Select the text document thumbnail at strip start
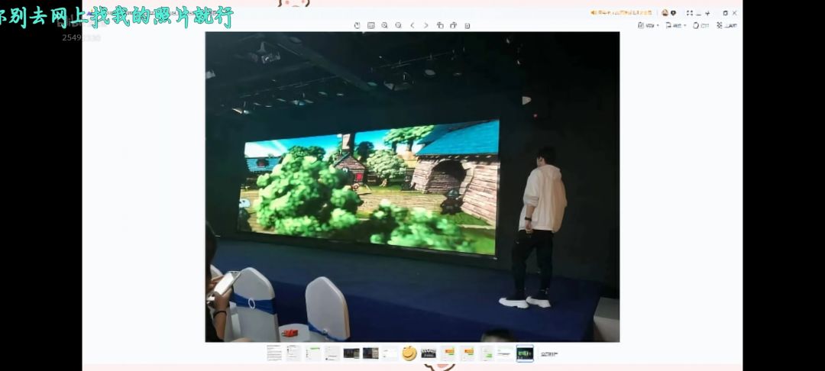Image resolution: width=825 pixels, height=371 pixels. [274, 353]
